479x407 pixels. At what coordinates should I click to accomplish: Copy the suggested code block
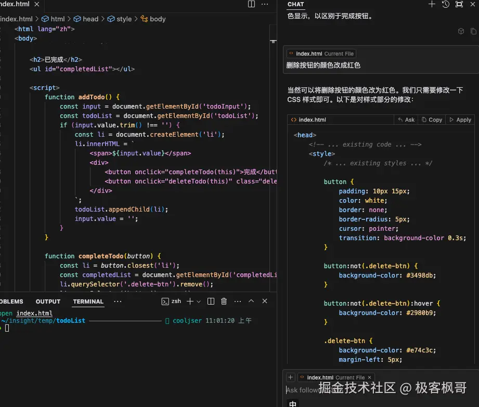pyautogui.click(x=432, y=120)
